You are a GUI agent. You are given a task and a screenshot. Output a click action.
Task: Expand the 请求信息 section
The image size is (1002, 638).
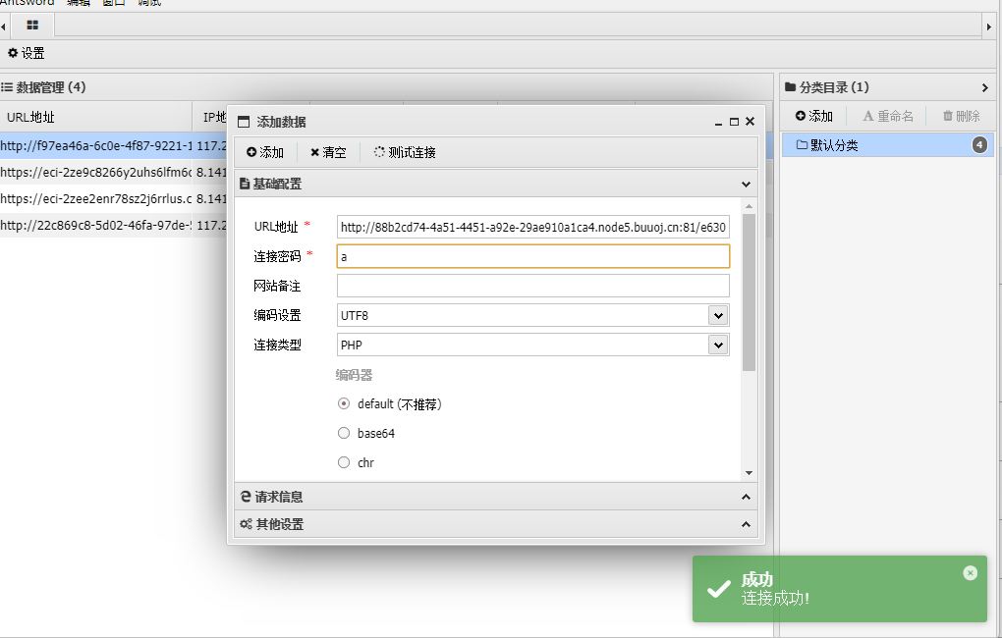pyautogui.click(x=496, y=497)
